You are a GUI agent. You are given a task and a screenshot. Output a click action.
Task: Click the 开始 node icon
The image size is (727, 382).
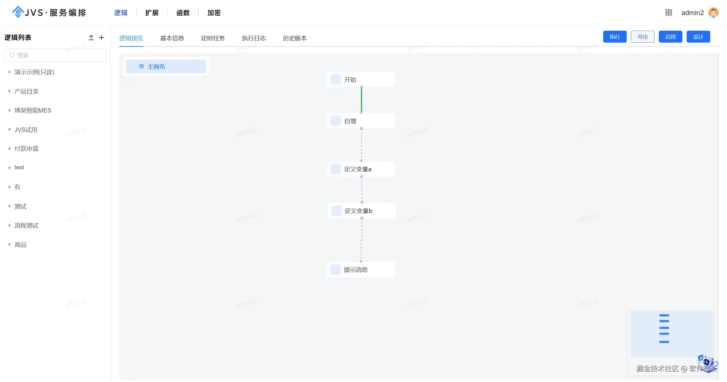tap(336, 80)
